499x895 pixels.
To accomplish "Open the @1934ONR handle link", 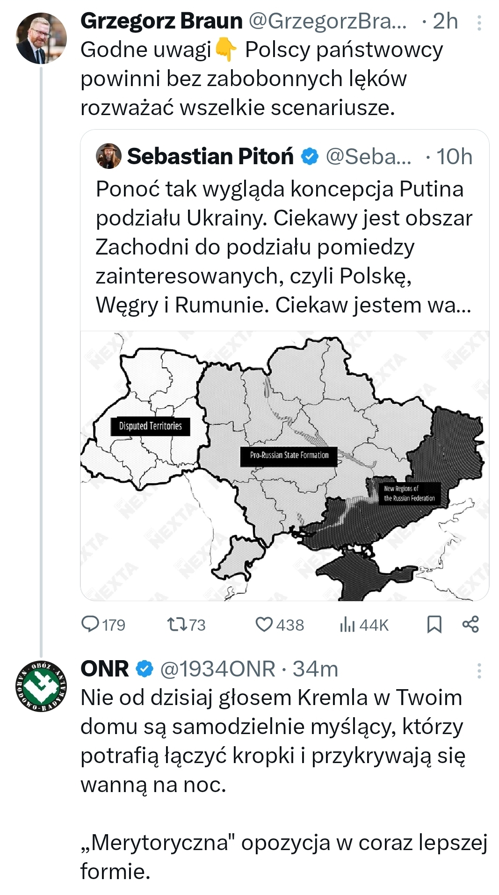I will pyautogui.click(x=217, y=669).
